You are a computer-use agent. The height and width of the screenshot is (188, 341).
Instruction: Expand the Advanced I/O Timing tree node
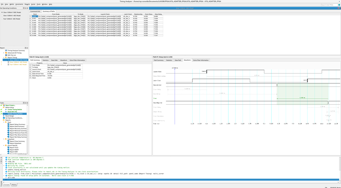point(4,53)
